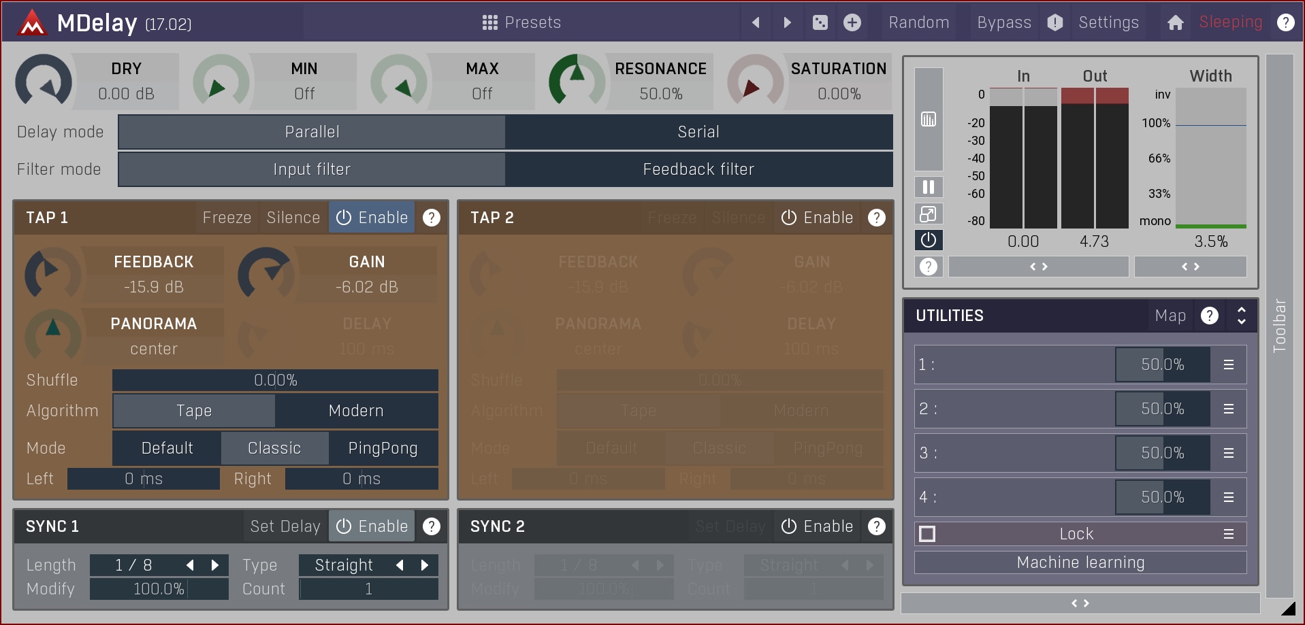Click the Machine learning button

pyautogui.click(x=1080, y=562)
